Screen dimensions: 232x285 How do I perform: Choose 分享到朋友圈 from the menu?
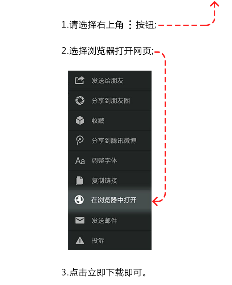coord(110,100)
